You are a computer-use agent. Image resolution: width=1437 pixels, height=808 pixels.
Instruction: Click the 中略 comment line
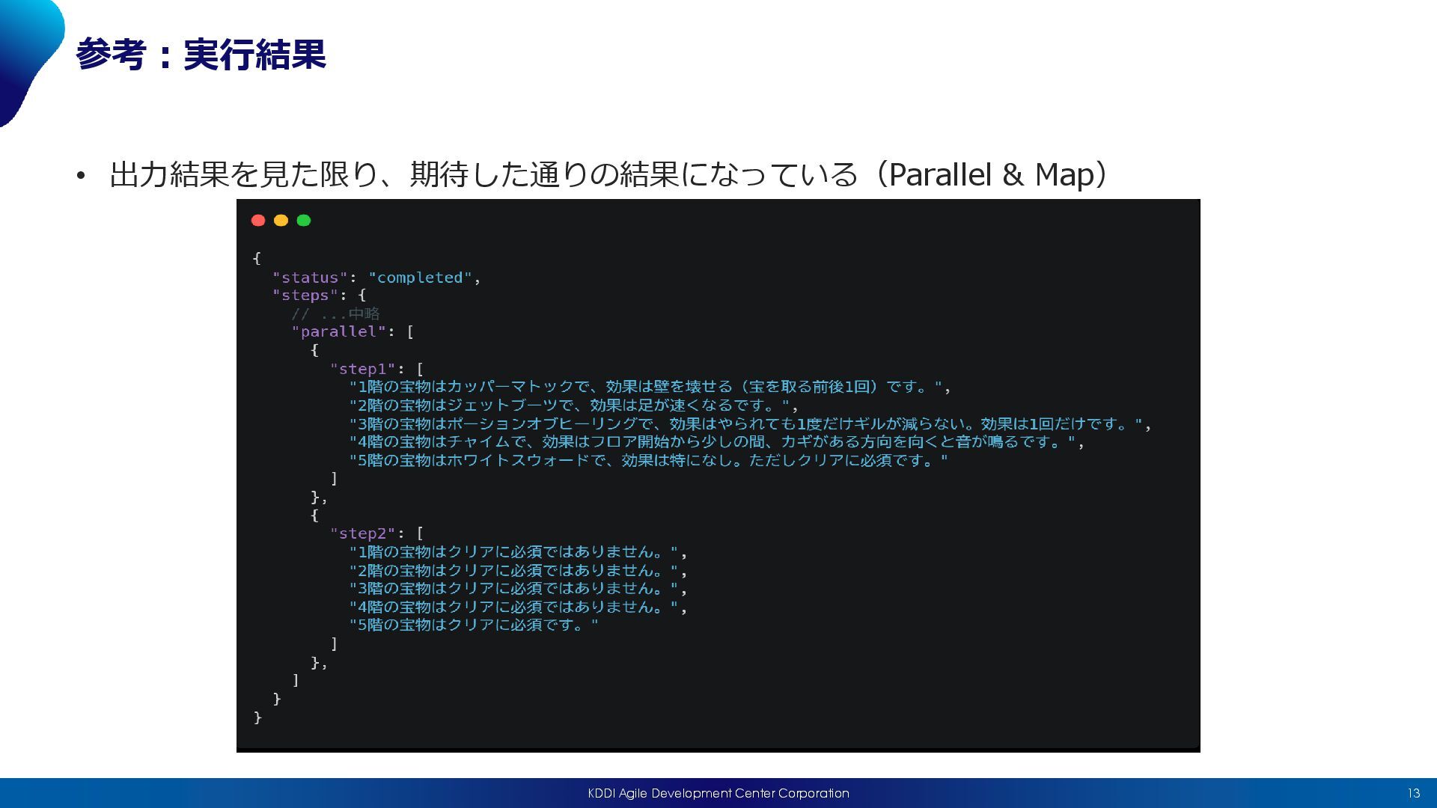click(x=335, y=313)
